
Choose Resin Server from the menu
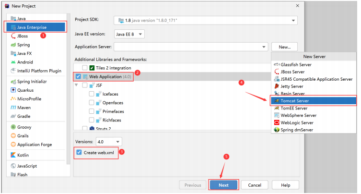point(314,94)
